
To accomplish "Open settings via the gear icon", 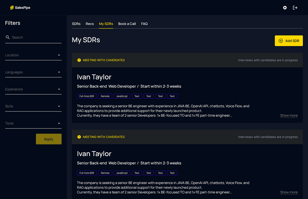I will [x=285, y=8].
